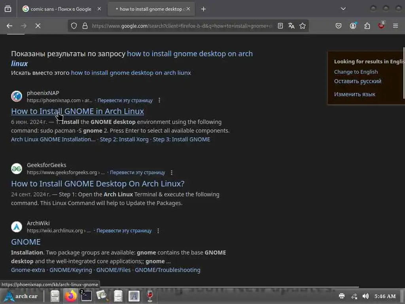Viewport: 405px width, 304px height.
Task: Search instead for 'arch liunx' original query
Action: pyautogui.click(x=131, y=73)
